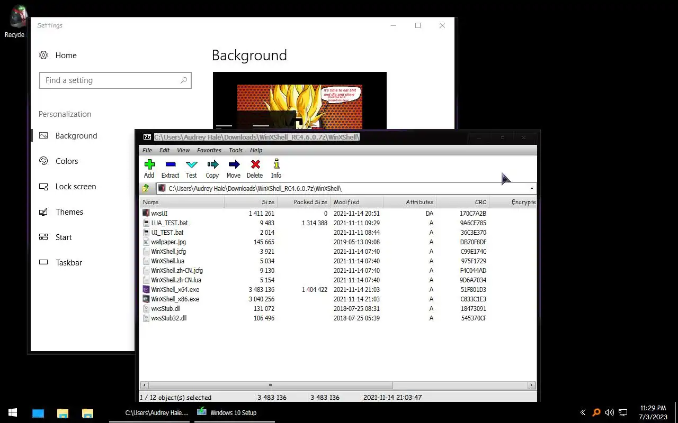This screenshot has width=678, height=423.
Task: Open the second File Explorer taskbar icon
Action: point(87,413)
